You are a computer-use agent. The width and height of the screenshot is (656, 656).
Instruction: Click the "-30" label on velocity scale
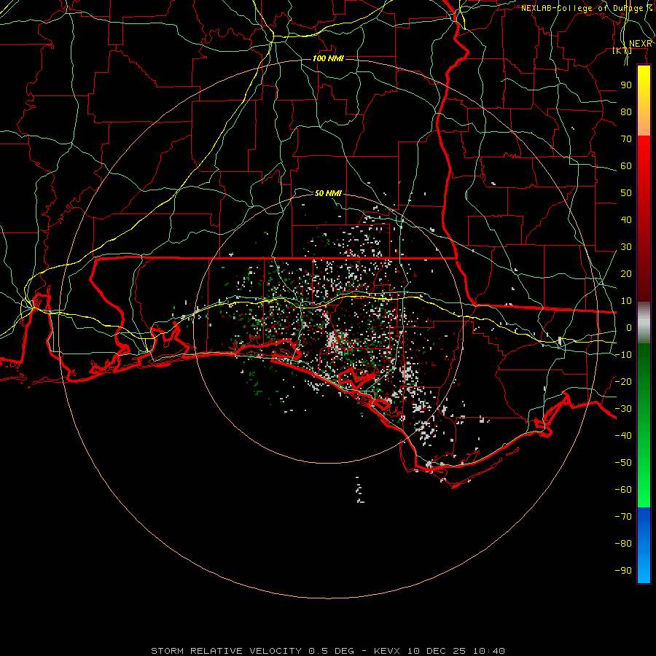tap(623, 409)
